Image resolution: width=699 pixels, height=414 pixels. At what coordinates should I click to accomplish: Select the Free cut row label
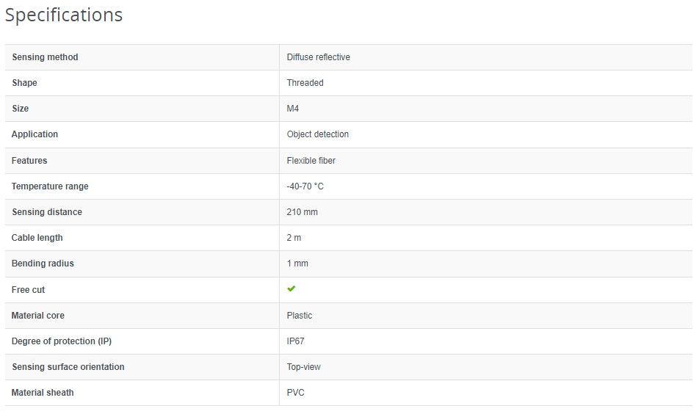pos(29,290)
